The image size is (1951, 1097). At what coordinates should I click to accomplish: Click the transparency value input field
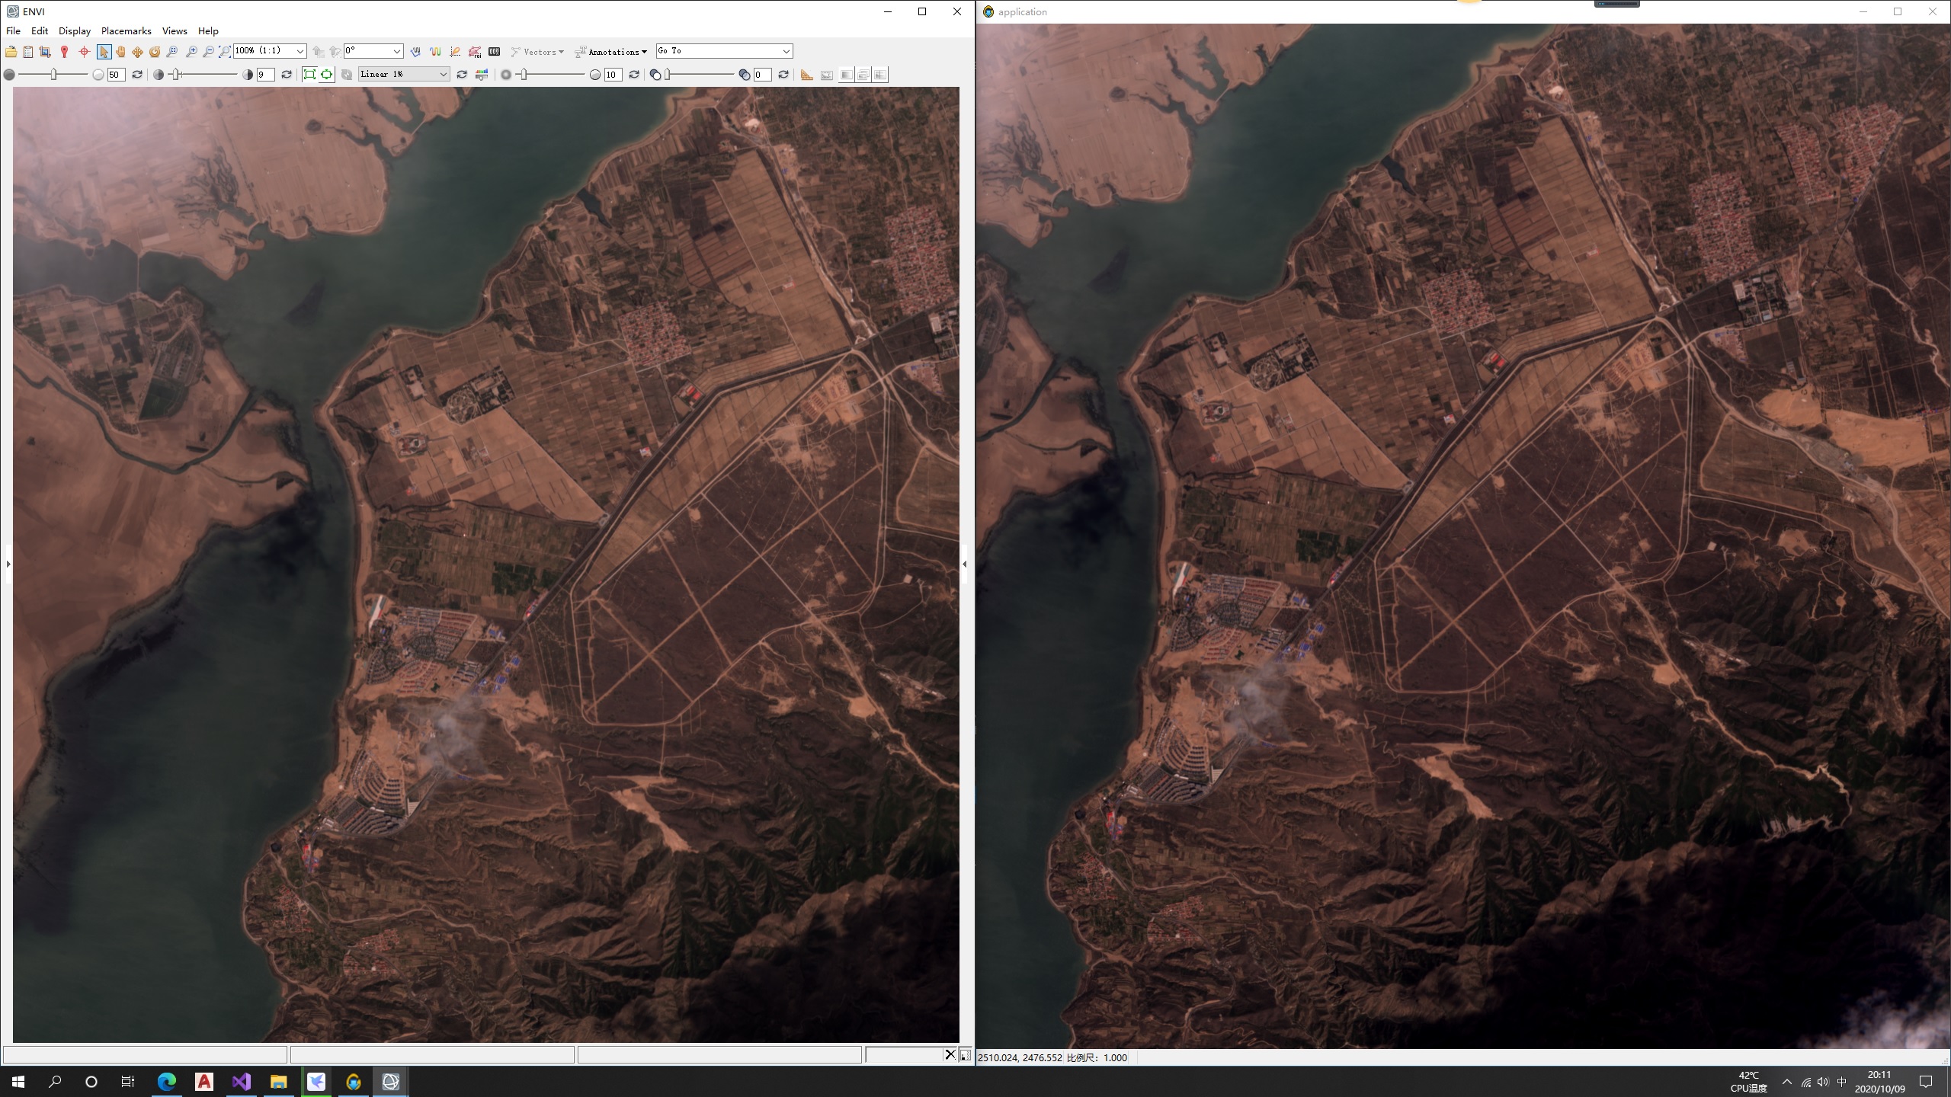coord(762,74)
